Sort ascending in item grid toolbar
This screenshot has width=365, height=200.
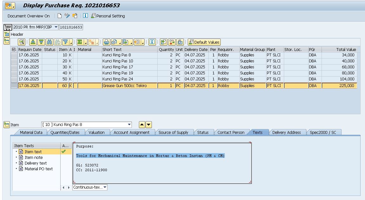point(33,42)
